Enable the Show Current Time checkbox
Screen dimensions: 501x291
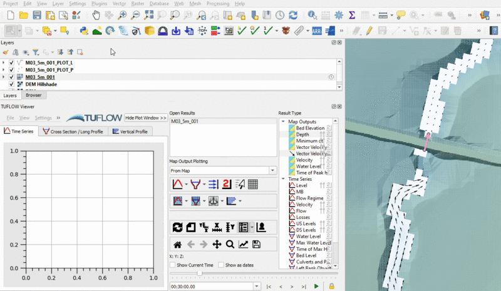(173, 265)
